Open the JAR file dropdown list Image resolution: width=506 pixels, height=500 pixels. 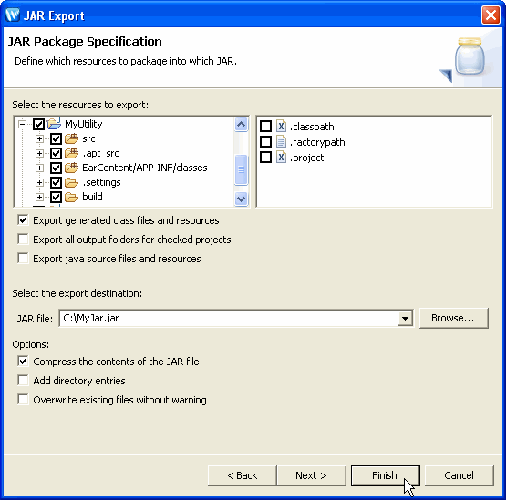(x=405, y=319)
